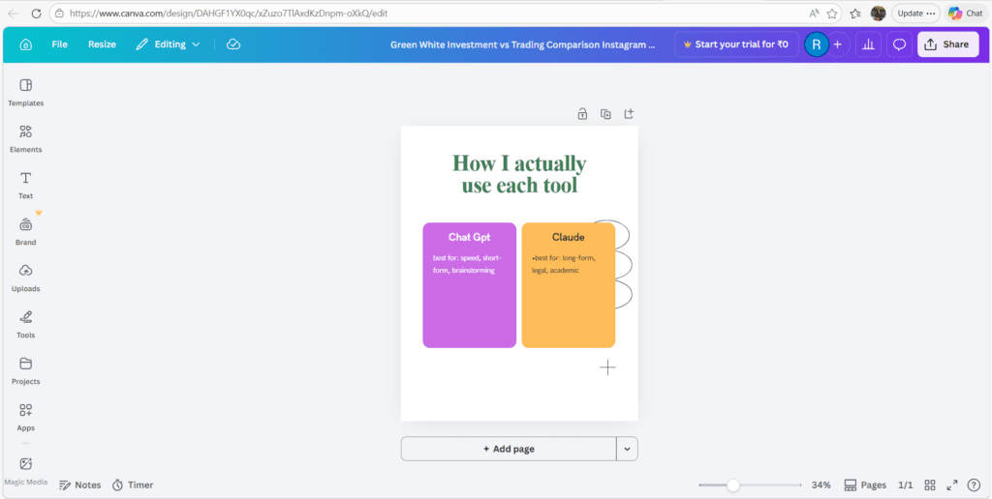This screenshot has width=992, height=499.
Task: Open the Copilot Chat button
Action: (x=966, y=14)
